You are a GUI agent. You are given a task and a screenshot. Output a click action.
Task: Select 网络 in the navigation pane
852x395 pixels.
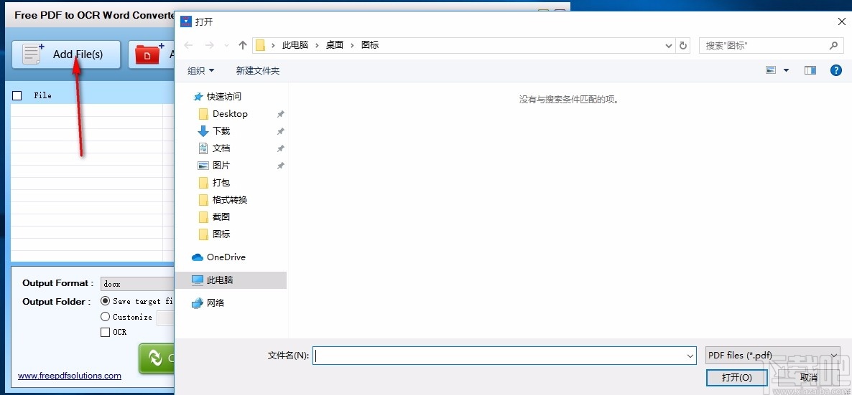(216, 303)
